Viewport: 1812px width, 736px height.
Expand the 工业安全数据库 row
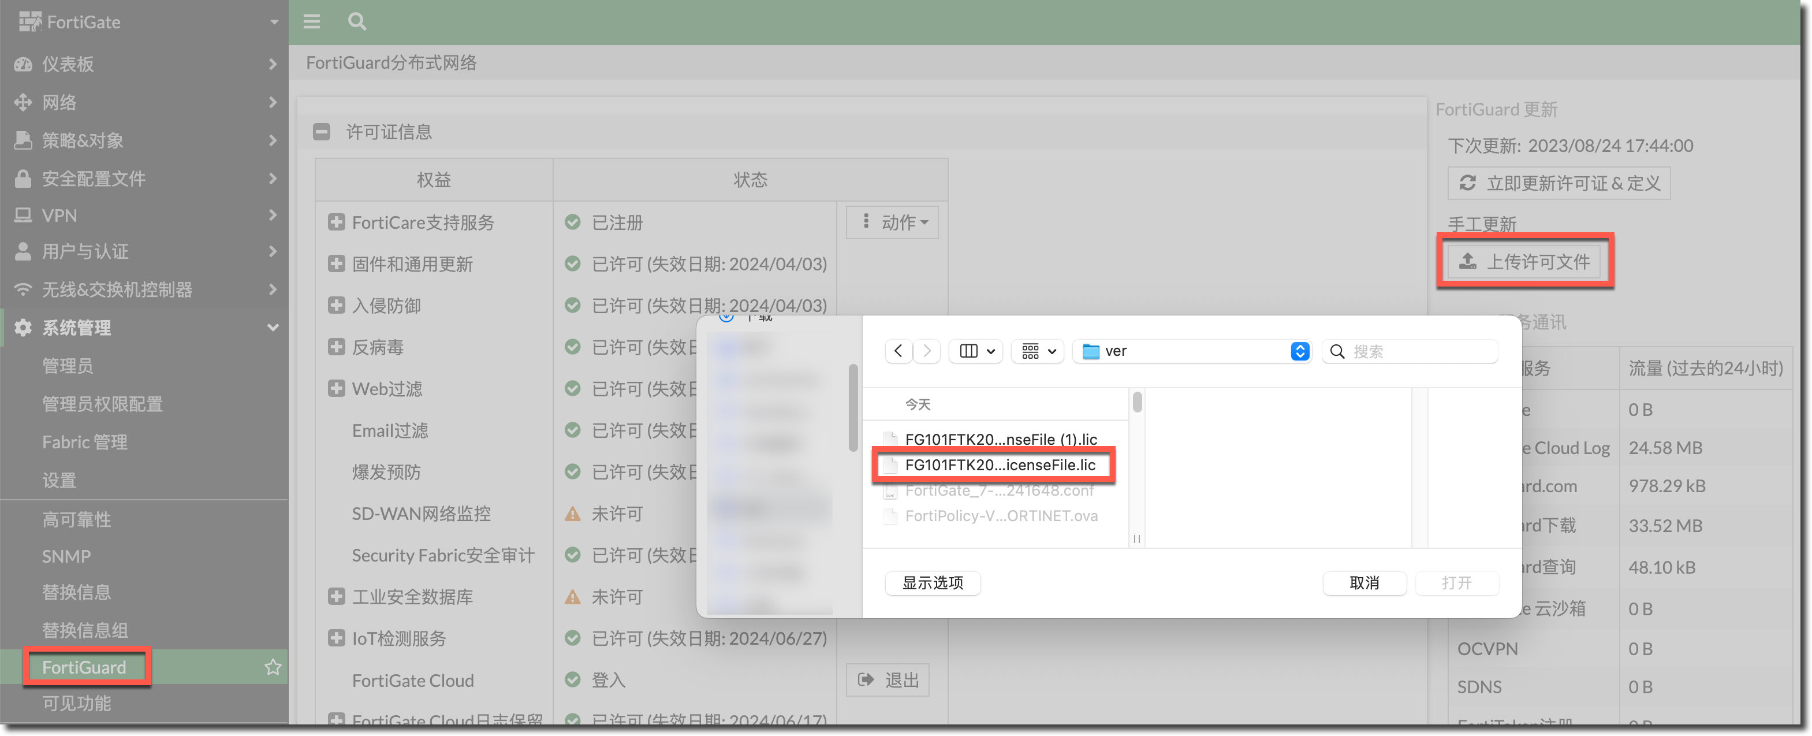[x=336, y=597]
